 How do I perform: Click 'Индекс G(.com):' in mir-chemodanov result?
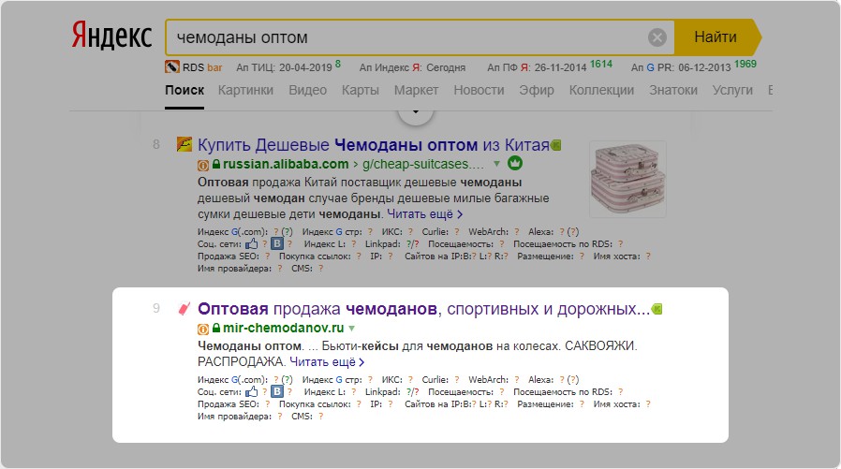[x=232, y=379]
